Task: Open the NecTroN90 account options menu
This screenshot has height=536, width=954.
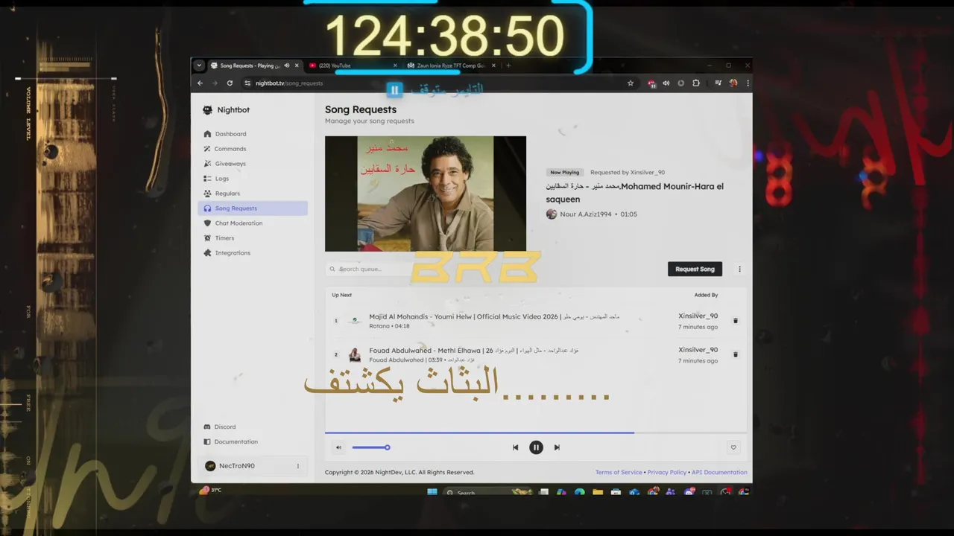Action: [297, 466]
